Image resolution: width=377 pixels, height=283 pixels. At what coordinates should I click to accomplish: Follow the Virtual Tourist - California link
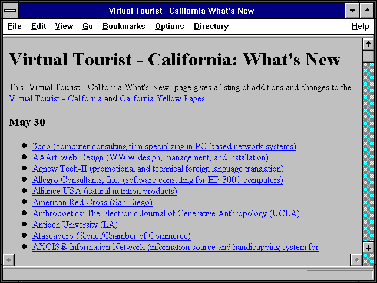55,98
